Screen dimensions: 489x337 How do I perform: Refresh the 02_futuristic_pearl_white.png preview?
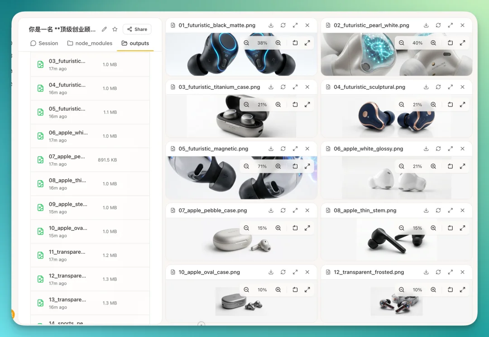438,25
